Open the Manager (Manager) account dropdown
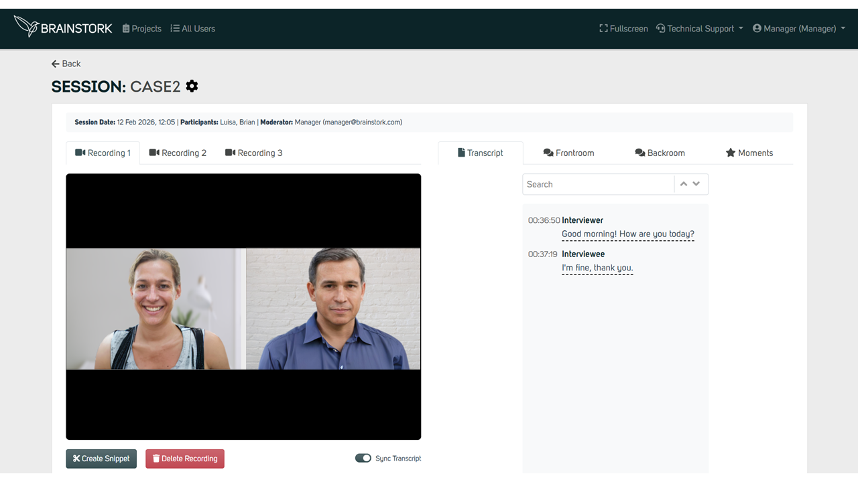Viewport: 858px width, 482px height. pyautogui.click(x=799, y=29)
